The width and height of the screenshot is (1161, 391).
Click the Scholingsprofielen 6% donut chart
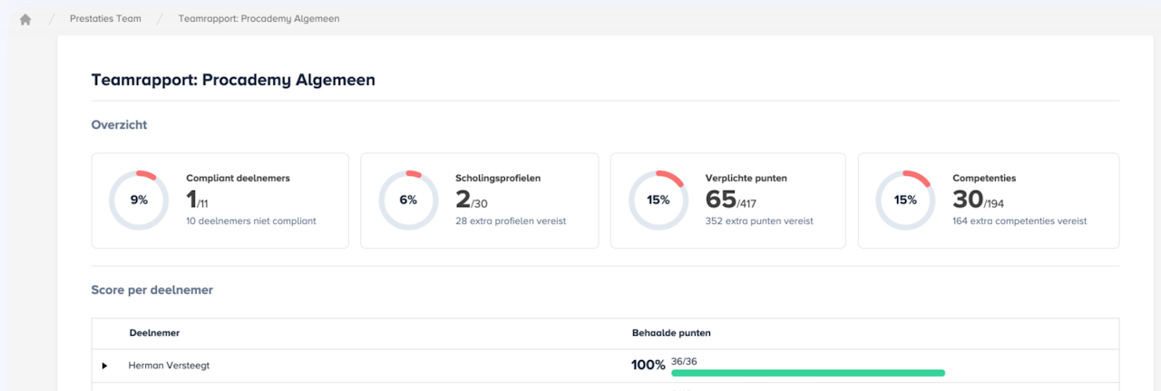point(407,200)
